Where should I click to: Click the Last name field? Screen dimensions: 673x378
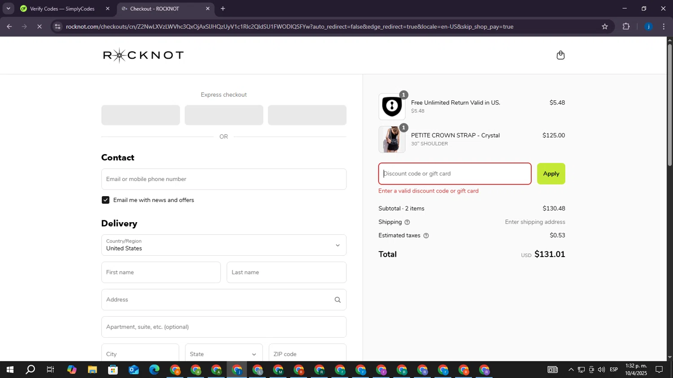[287, 272]
